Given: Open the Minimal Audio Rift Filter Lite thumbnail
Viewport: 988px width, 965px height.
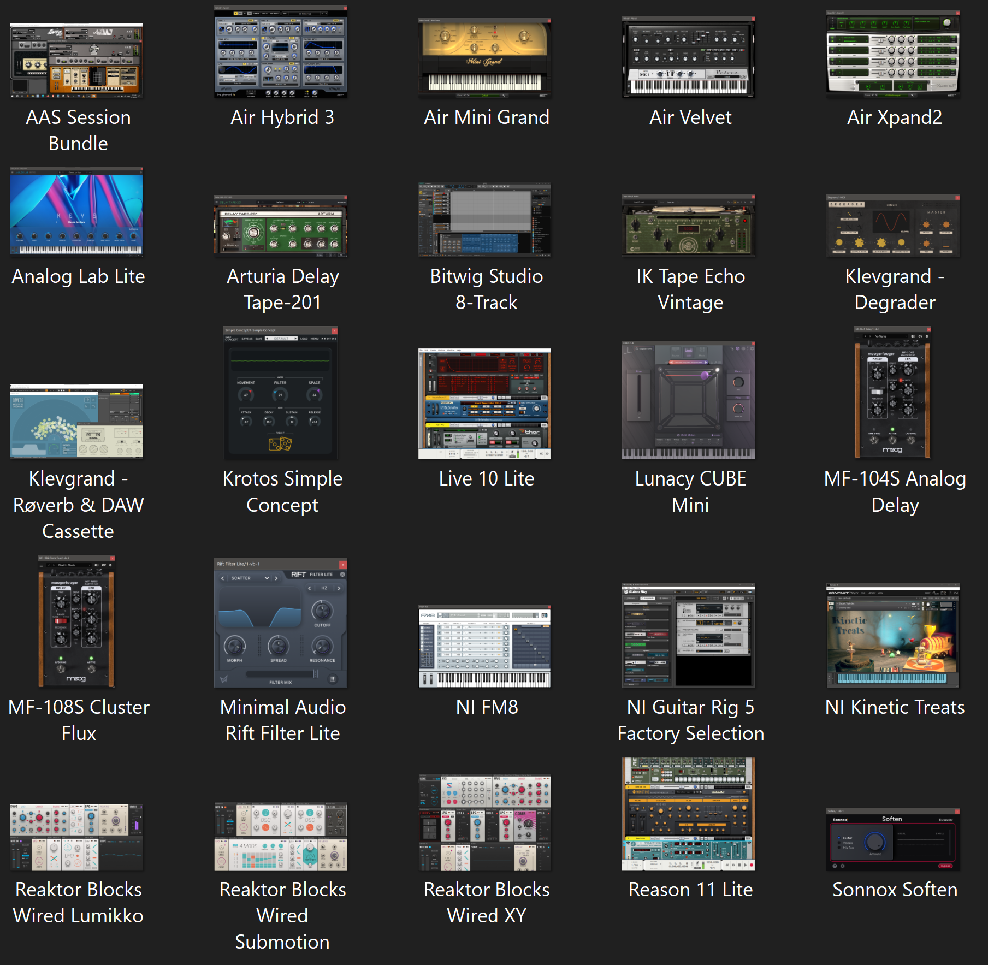Looking at the screenshot, I should click(281, 623).
